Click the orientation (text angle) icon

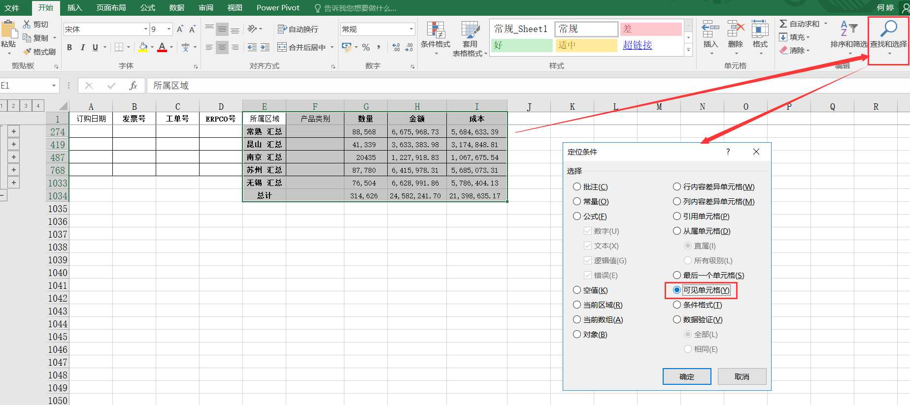point(252,29)
